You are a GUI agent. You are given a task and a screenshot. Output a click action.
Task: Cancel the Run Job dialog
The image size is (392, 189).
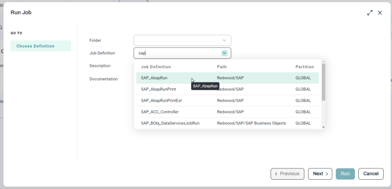[371, 174]
